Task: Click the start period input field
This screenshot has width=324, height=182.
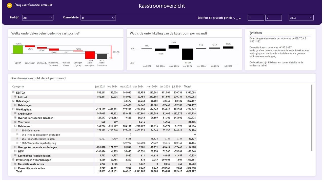Action: (256, 18)
